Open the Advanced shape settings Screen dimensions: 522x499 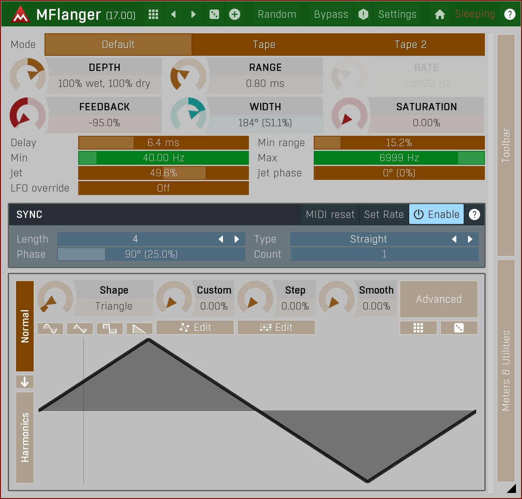coord(439,299)
